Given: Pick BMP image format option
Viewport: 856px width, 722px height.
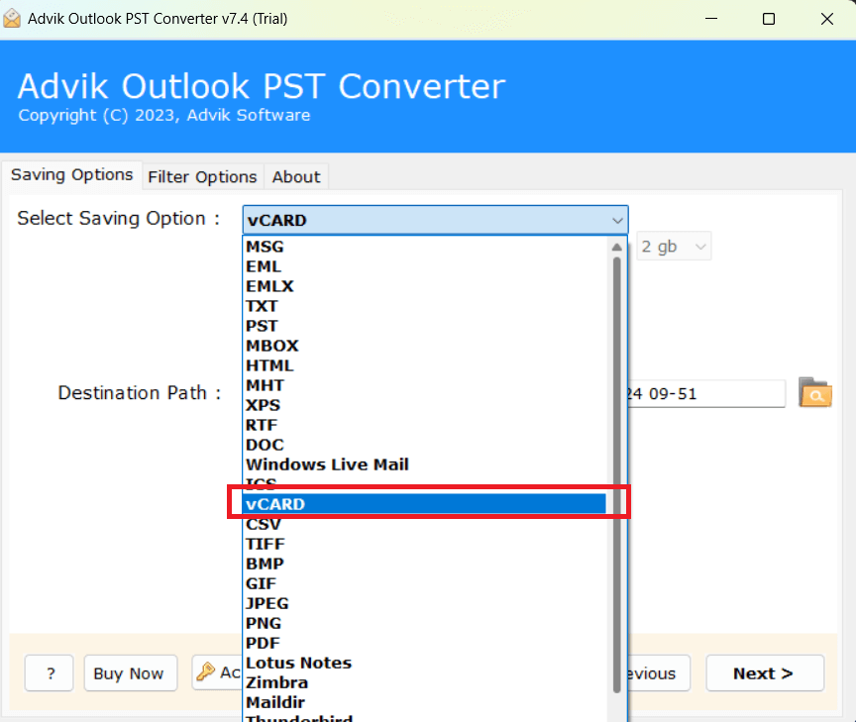Looking at the screenshot, I should [x=425, y=564].
